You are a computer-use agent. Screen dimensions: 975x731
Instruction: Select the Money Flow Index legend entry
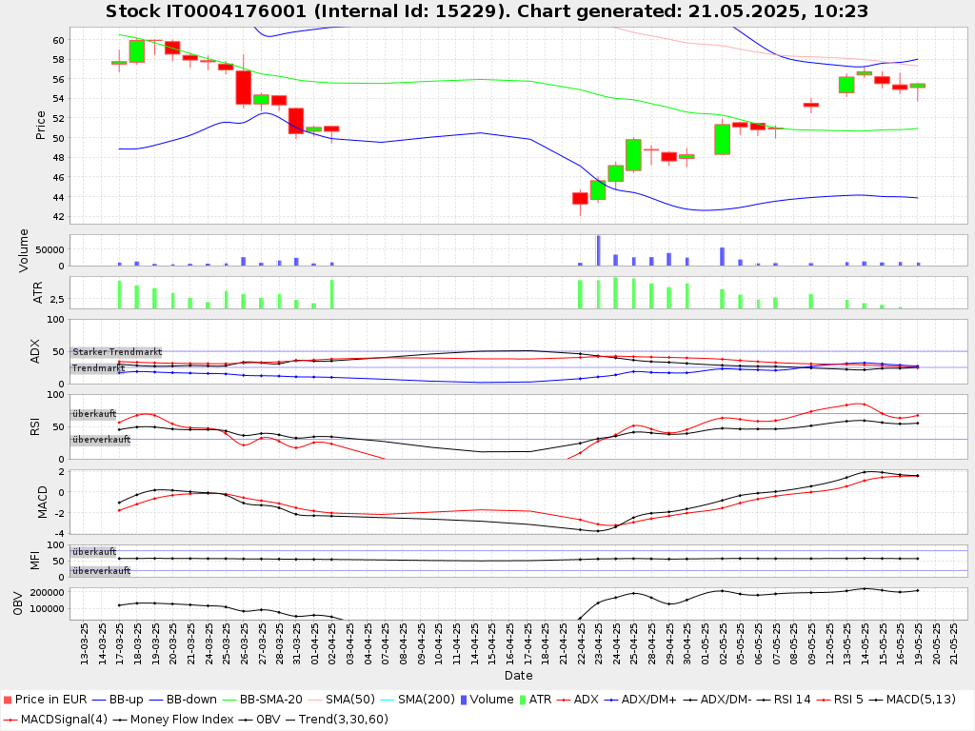tap(173, 720)
